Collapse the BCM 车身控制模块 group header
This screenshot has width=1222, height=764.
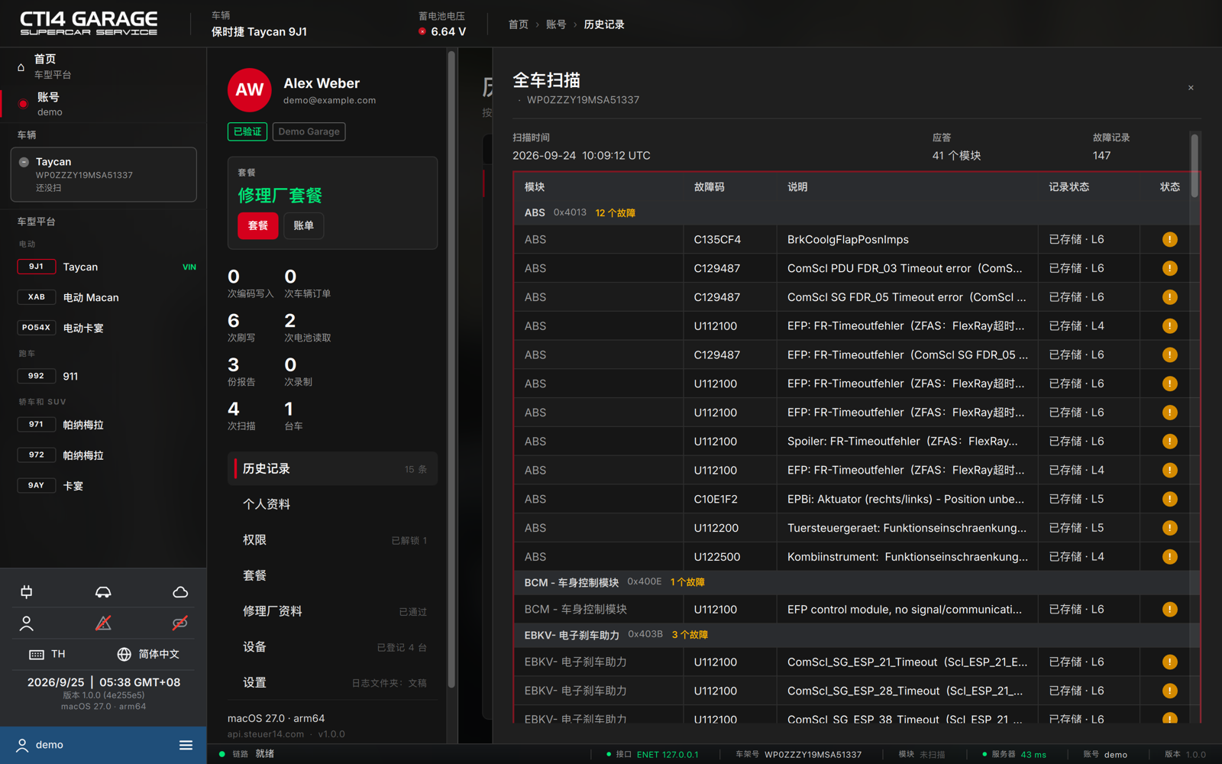pos(855,582)
